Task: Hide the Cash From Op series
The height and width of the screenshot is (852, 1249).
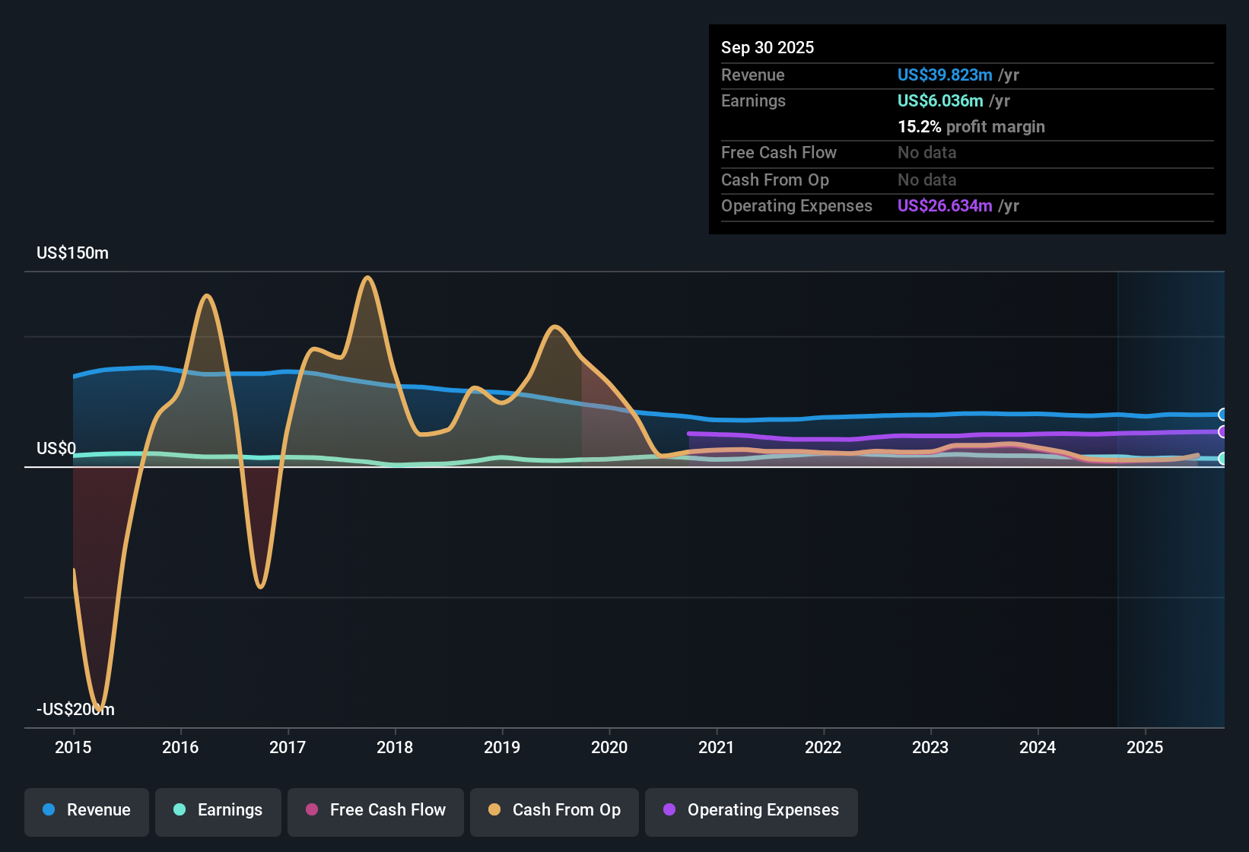Action: [554, 810]
